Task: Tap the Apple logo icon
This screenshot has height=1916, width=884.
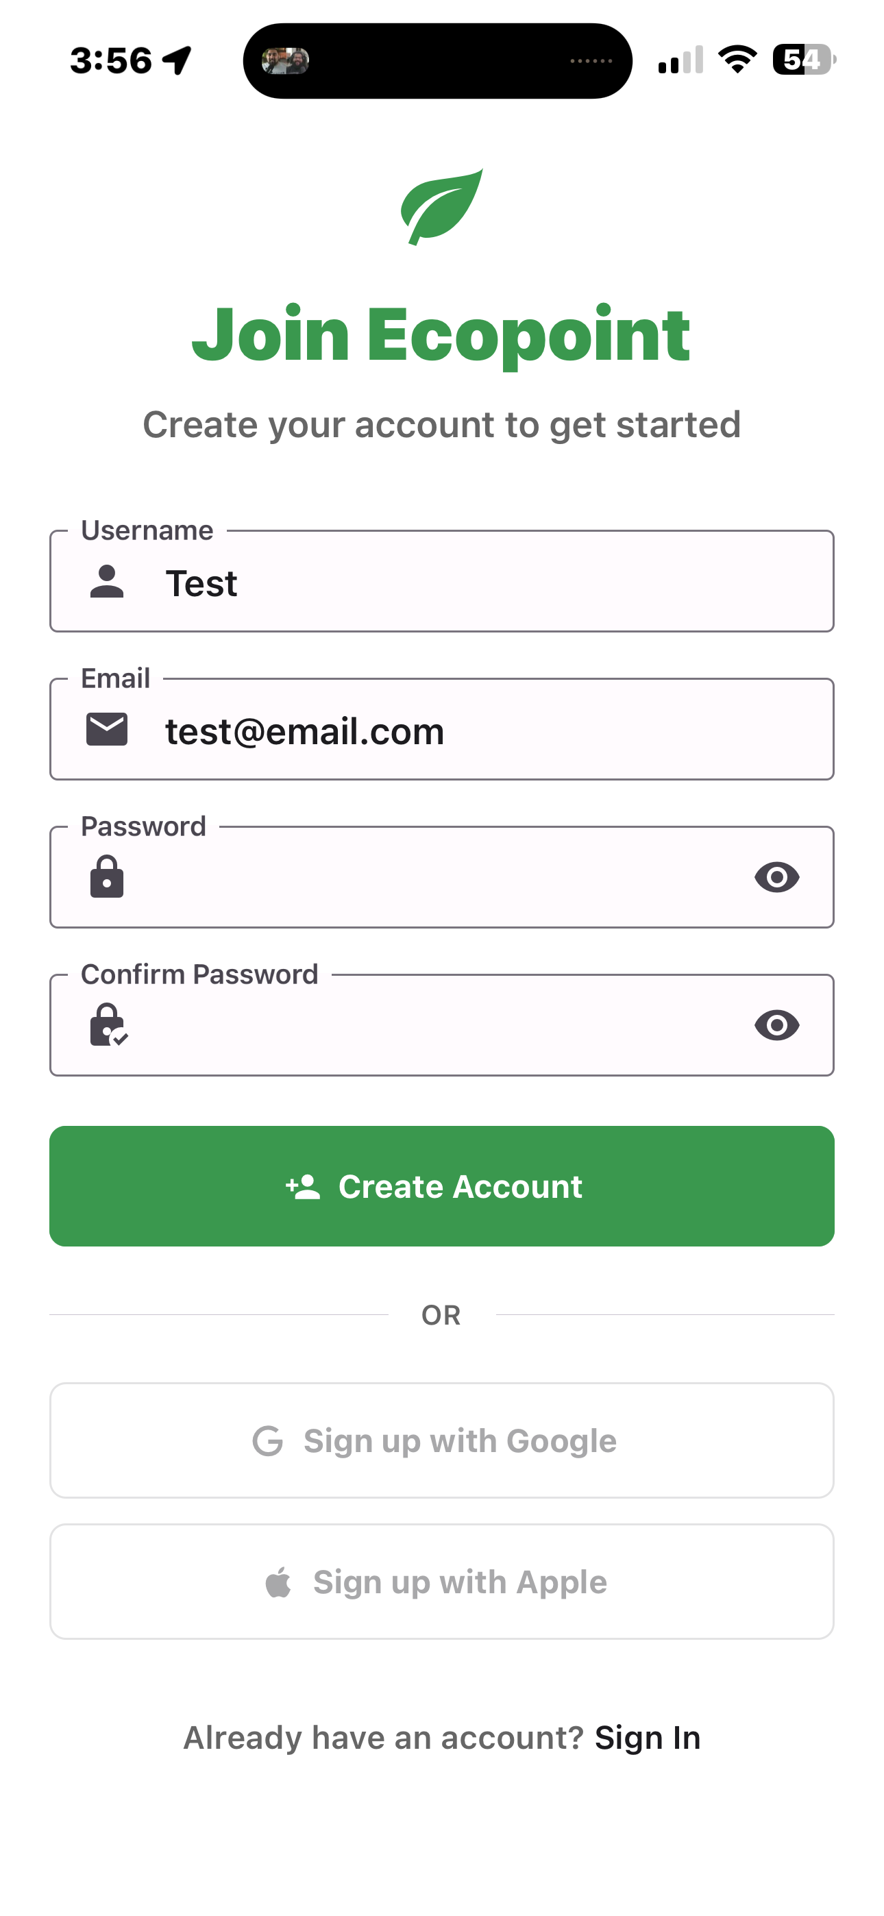Action: click(x=278, y=1582)
